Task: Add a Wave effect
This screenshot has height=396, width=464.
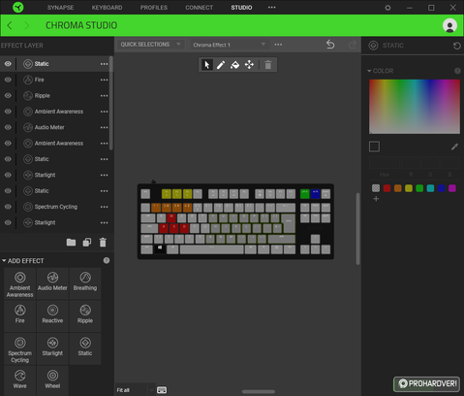Action: (x=20, y=380)
